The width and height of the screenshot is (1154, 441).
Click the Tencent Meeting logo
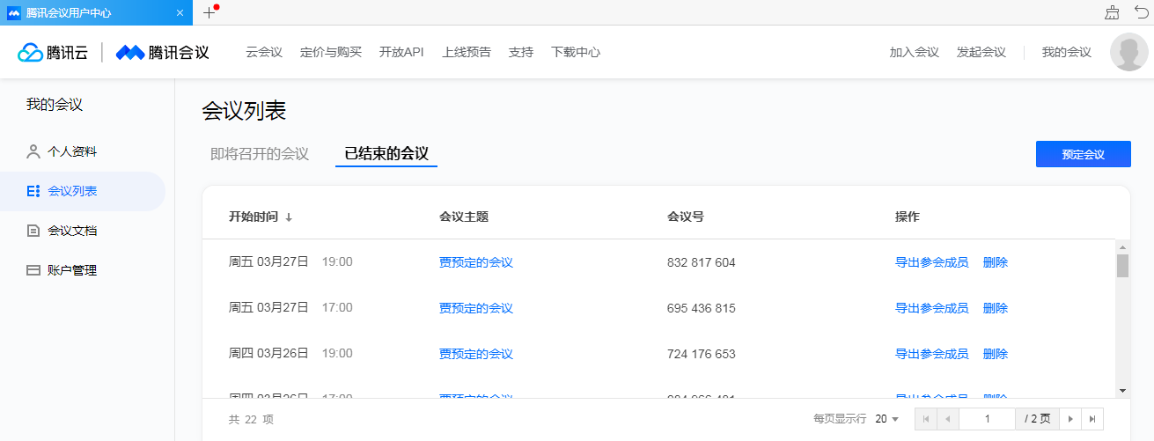pos(163,53)
